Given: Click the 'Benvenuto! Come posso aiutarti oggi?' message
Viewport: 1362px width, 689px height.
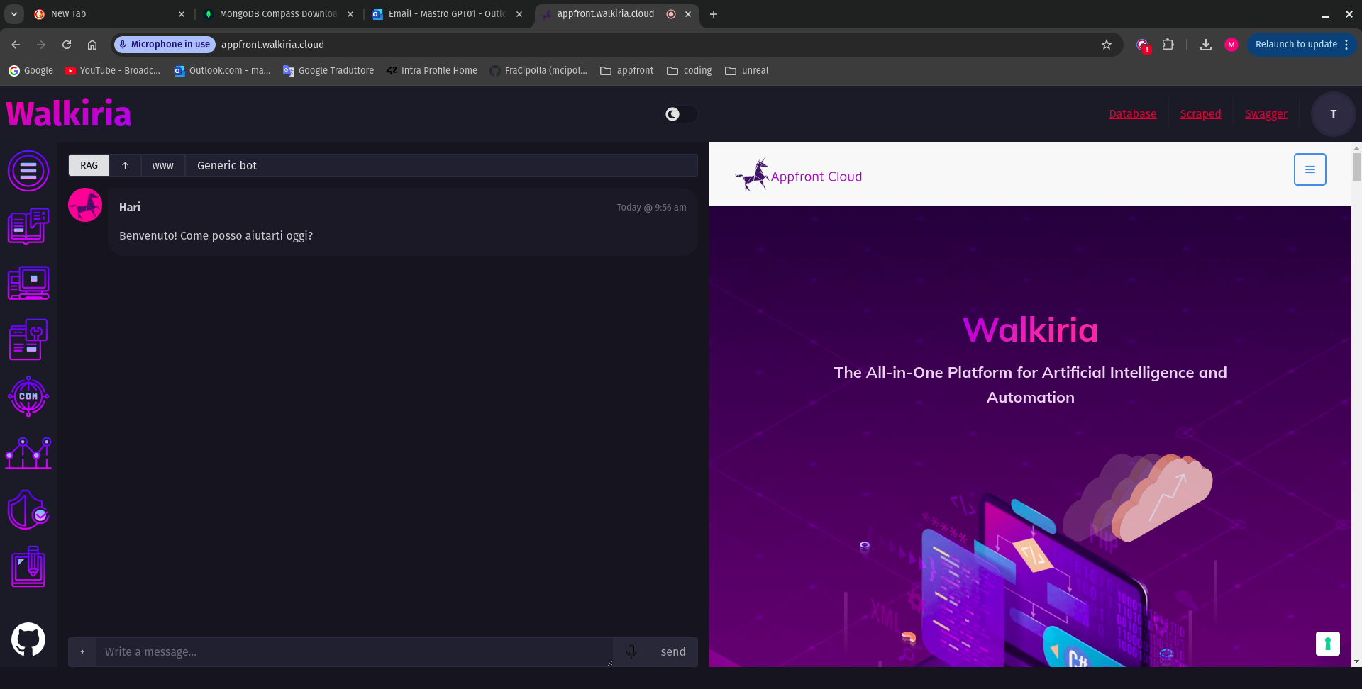Looking at the screenshot, I should point(216,236).
